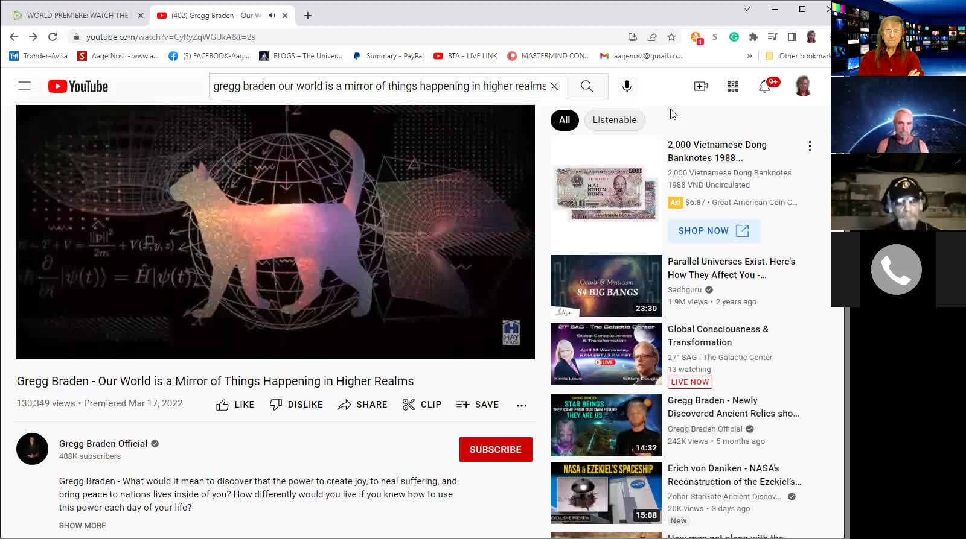
Task: Open Gregg Braden Official channel name
Action: [x=103, y=444]
